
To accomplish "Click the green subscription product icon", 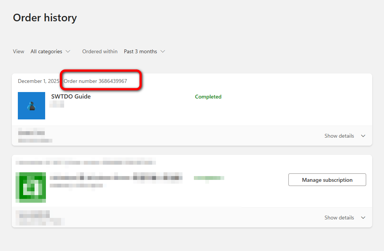I will (31, 187).
